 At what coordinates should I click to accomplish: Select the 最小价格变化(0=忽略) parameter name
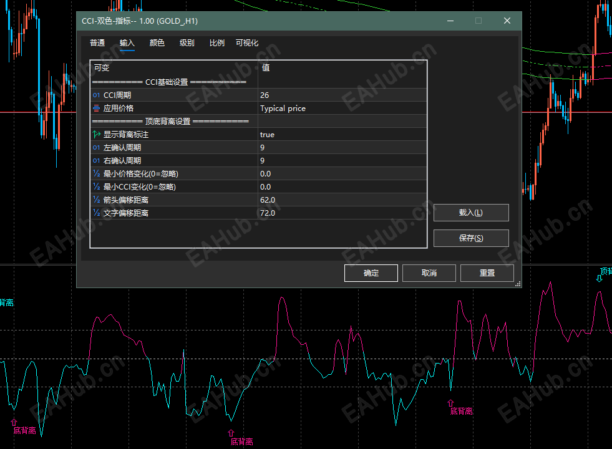[x=140, y=173]
